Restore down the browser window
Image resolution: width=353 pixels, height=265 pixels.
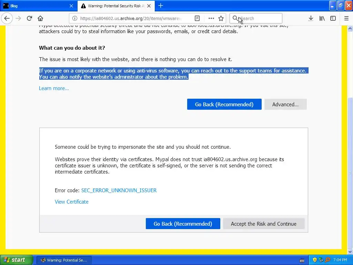[341, 6]
